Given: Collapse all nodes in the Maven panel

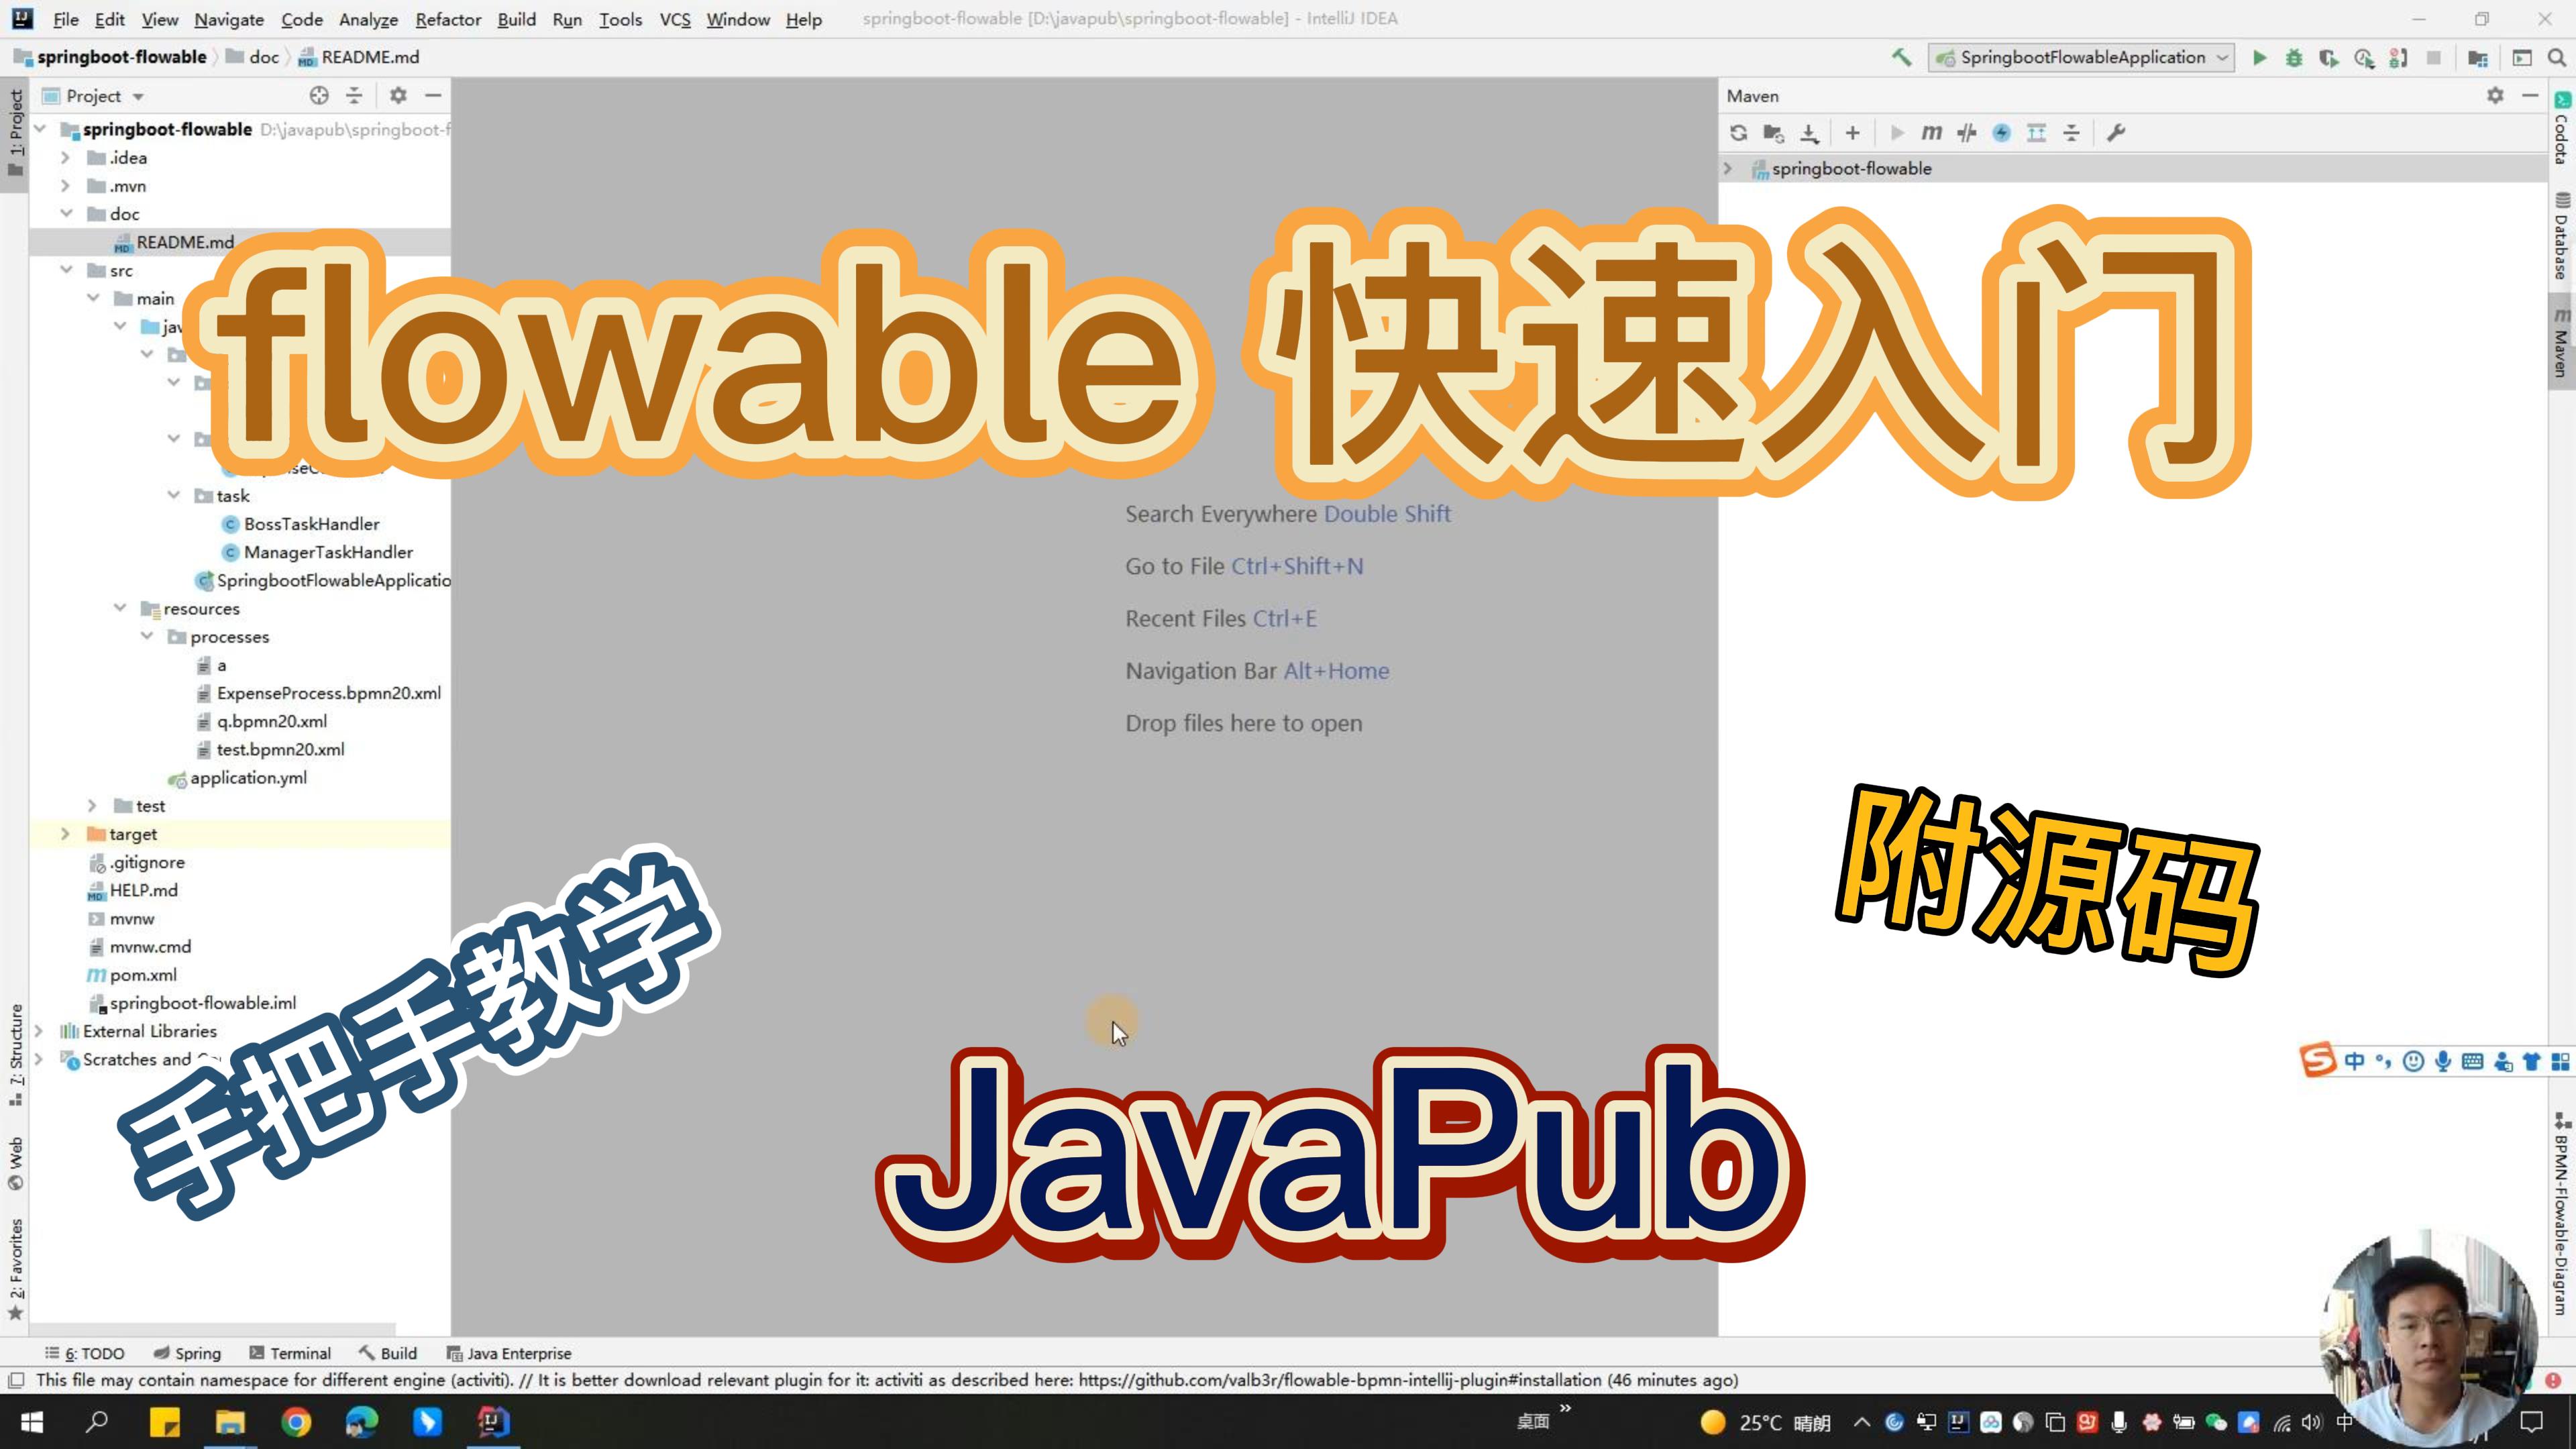Looking at the screenshot, I should [2071, 133].
